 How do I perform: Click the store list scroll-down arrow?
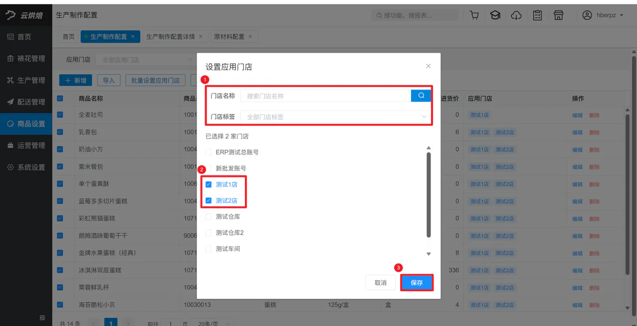428,254
